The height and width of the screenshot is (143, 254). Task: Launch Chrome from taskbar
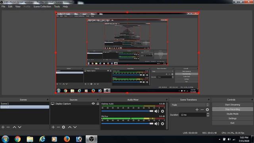click(17, 139)
